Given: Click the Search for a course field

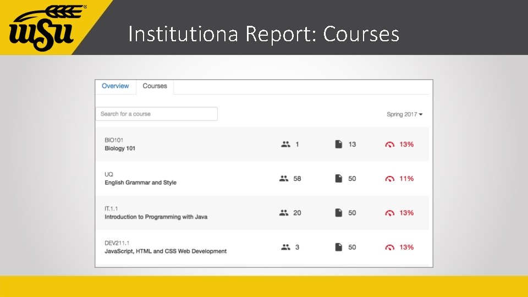Looking at the screenshot, I should click(157, 114).
